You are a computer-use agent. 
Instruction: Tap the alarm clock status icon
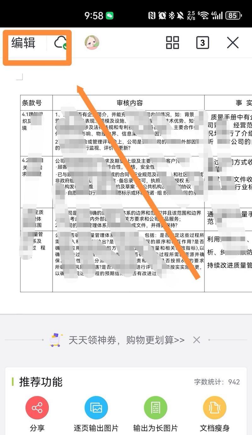162,15
